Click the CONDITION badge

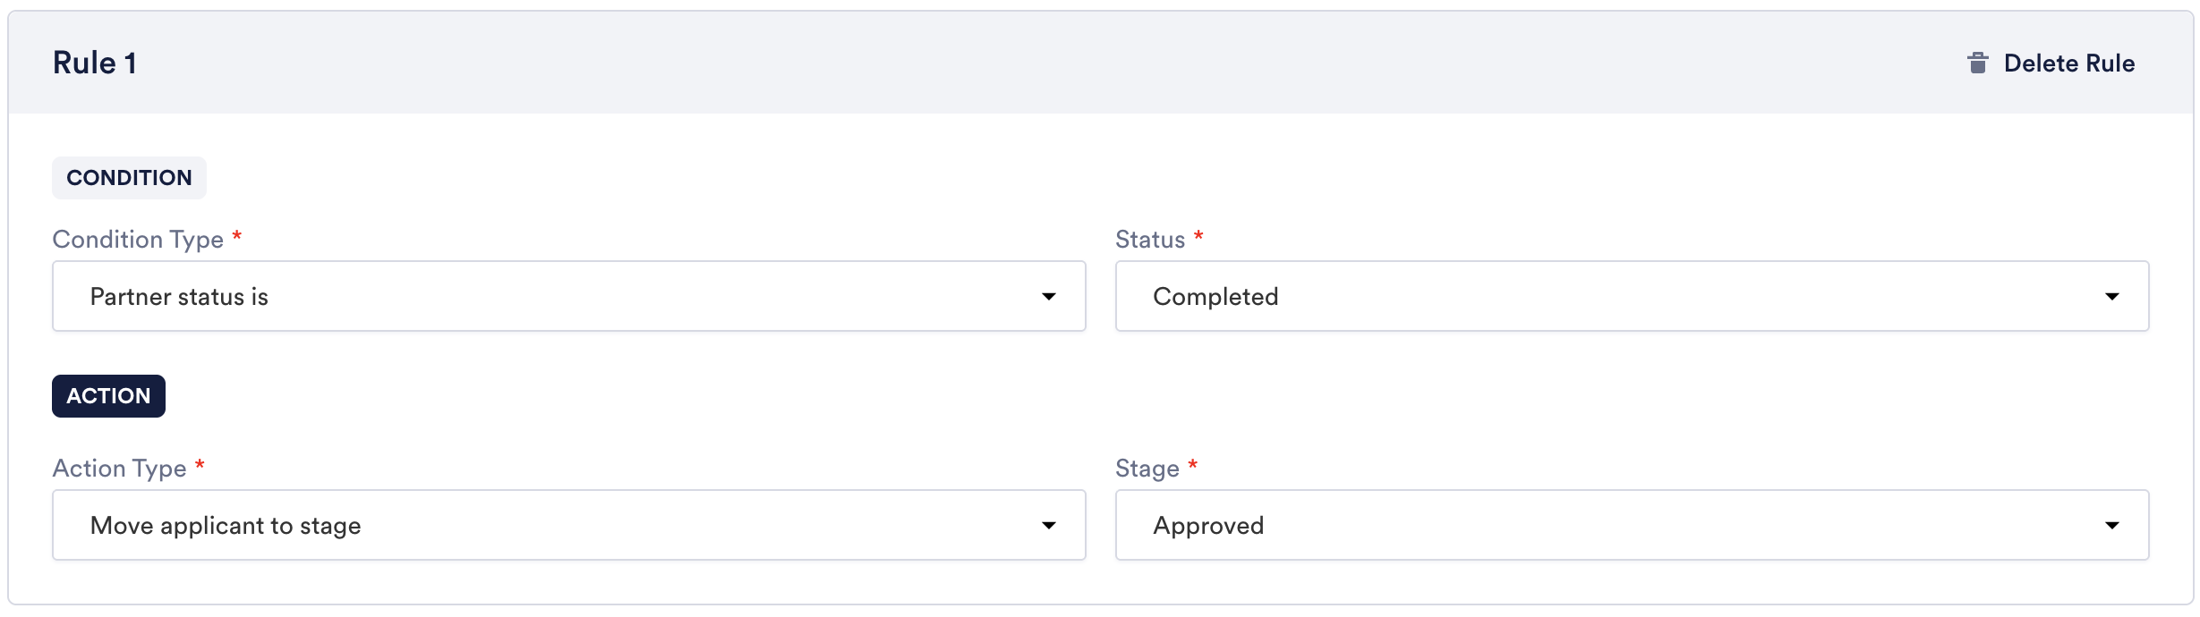[x=129, y=178]
